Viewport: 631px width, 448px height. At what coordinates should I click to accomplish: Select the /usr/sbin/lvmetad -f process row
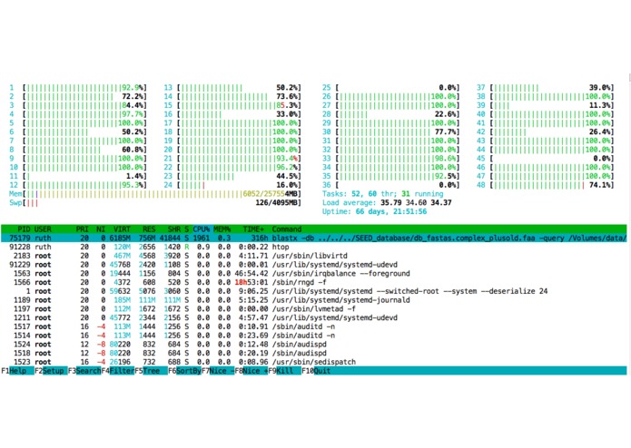click(x=314, y=308)
